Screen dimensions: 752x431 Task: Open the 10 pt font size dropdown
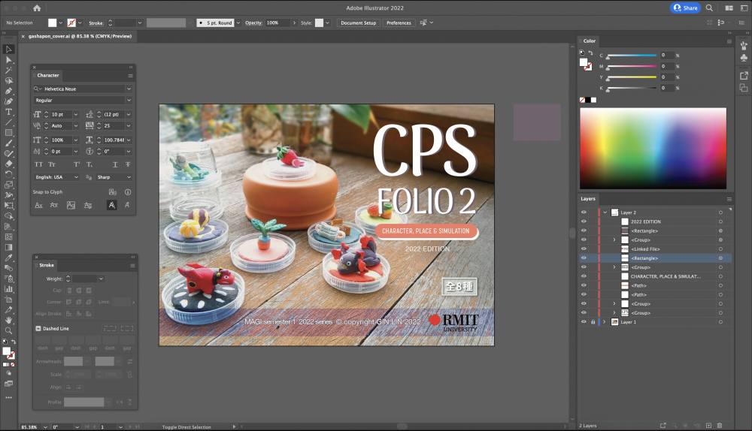75,114
